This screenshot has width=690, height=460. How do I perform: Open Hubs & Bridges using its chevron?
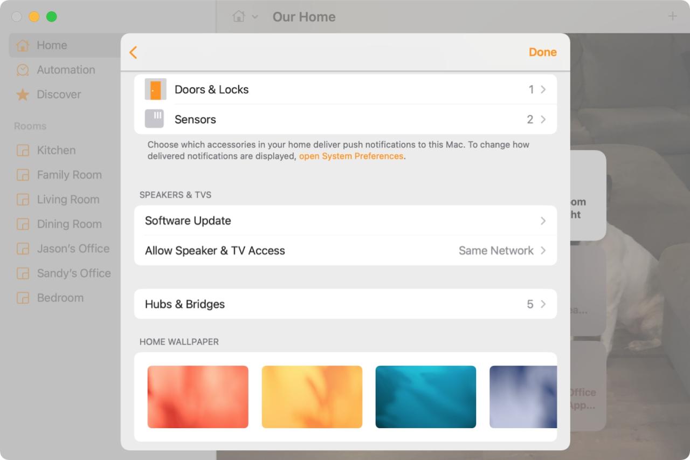(543, 304)
